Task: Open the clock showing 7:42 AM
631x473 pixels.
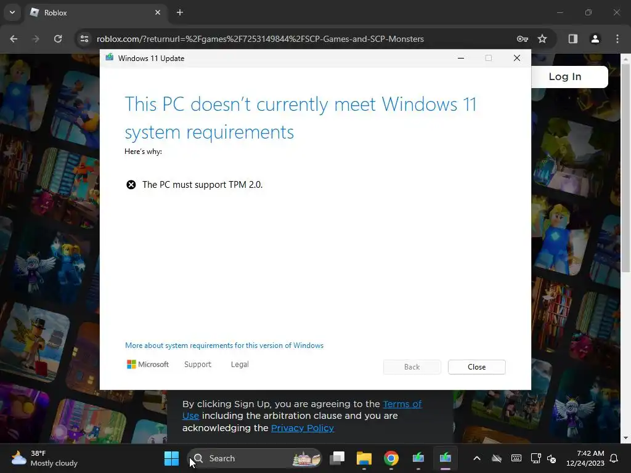Action: pyautogui.click(x=585, y=458)
